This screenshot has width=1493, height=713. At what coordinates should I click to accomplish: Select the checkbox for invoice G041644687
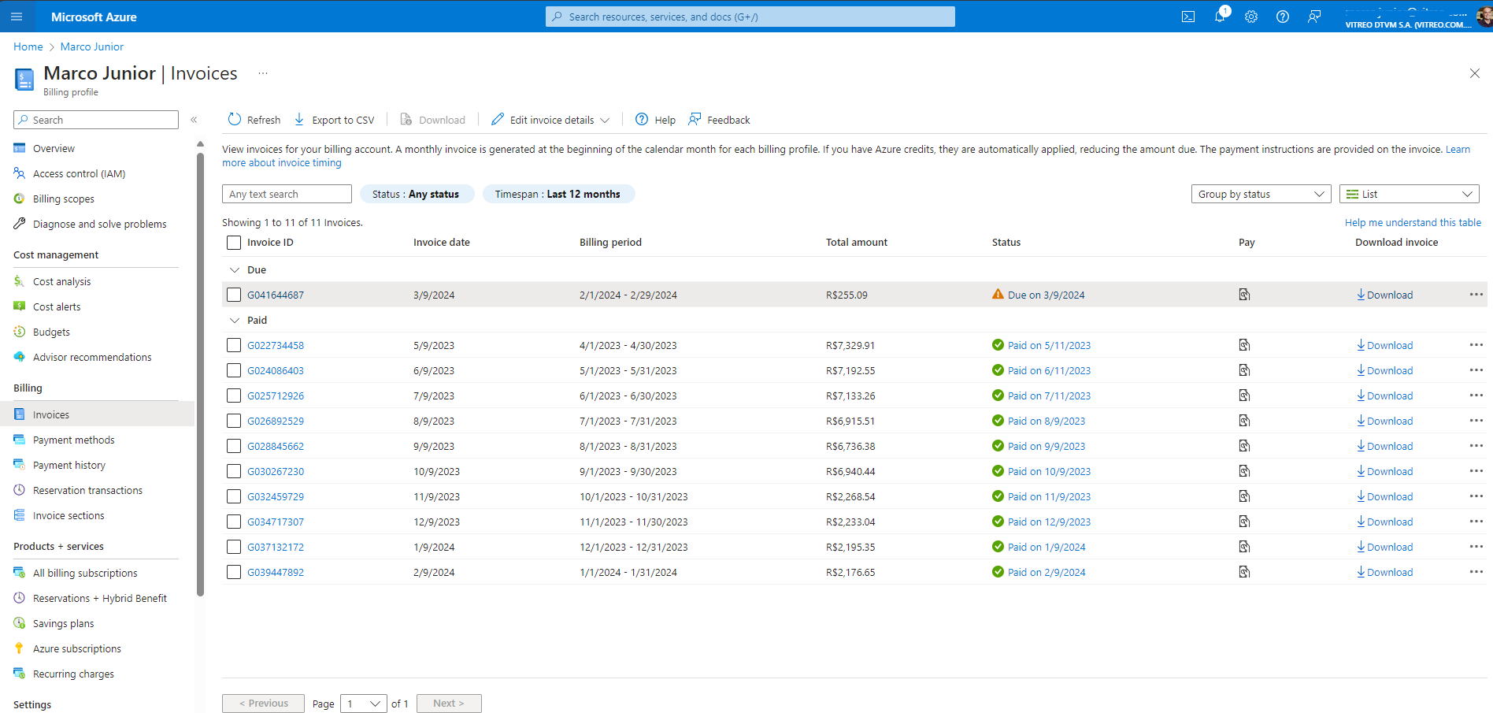[234, 295]
